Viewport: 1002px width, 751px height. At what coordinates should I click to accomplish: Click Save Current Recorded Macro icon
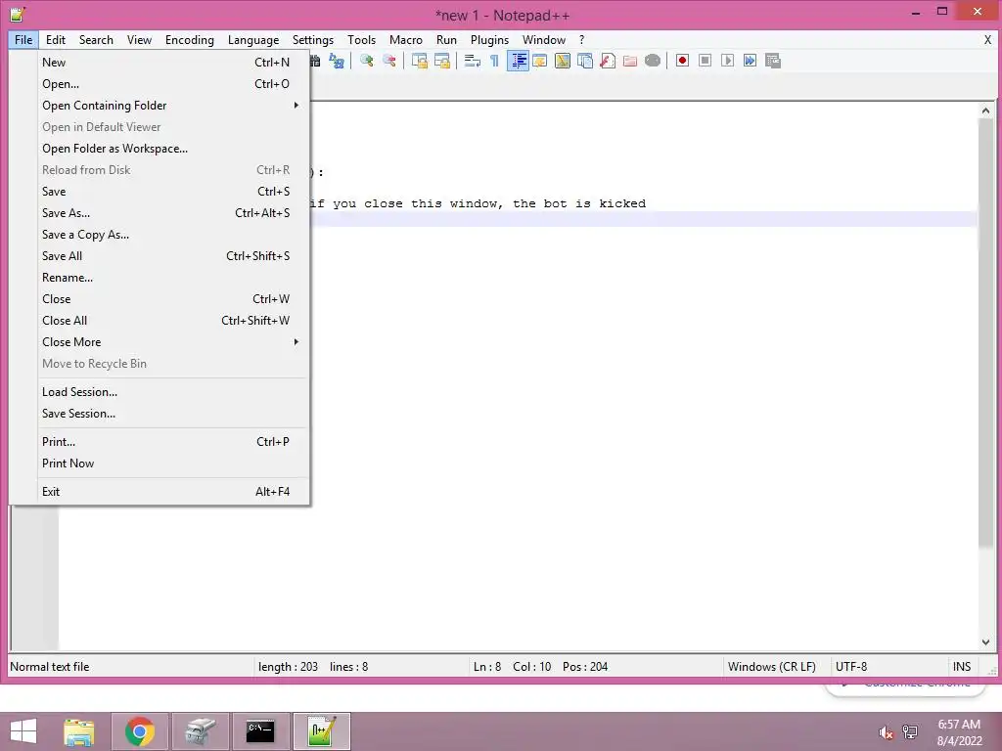[773, 61]
